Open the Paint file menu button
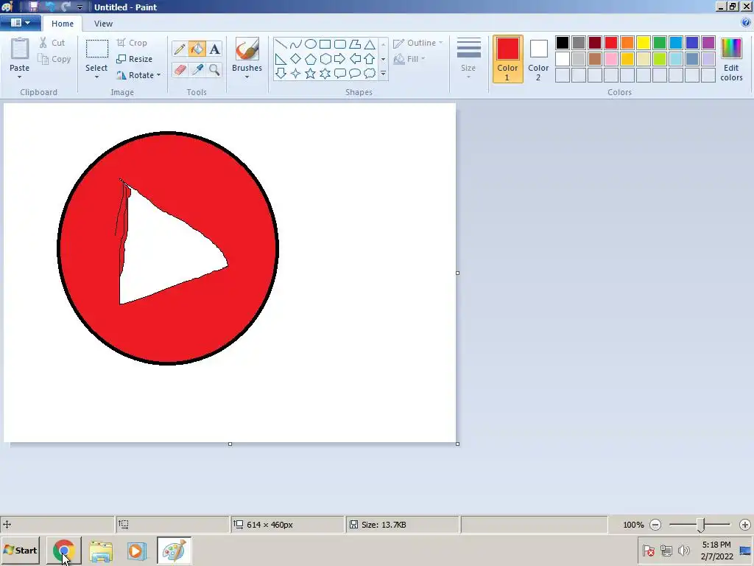The width and height of the screenshot is (754, 566). (20, 23)
